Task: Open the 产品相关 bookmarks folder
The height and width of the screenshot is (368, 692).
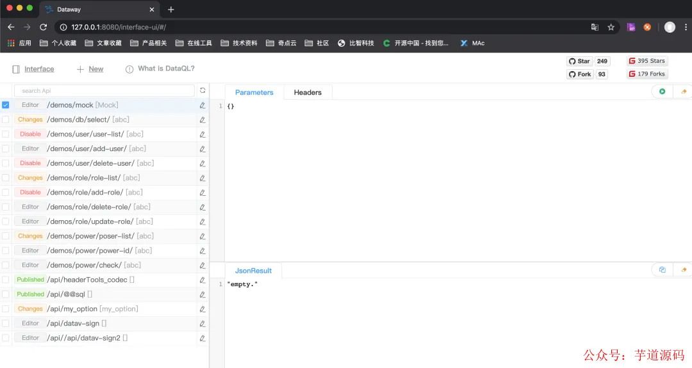Action: [x=149, y=43]
